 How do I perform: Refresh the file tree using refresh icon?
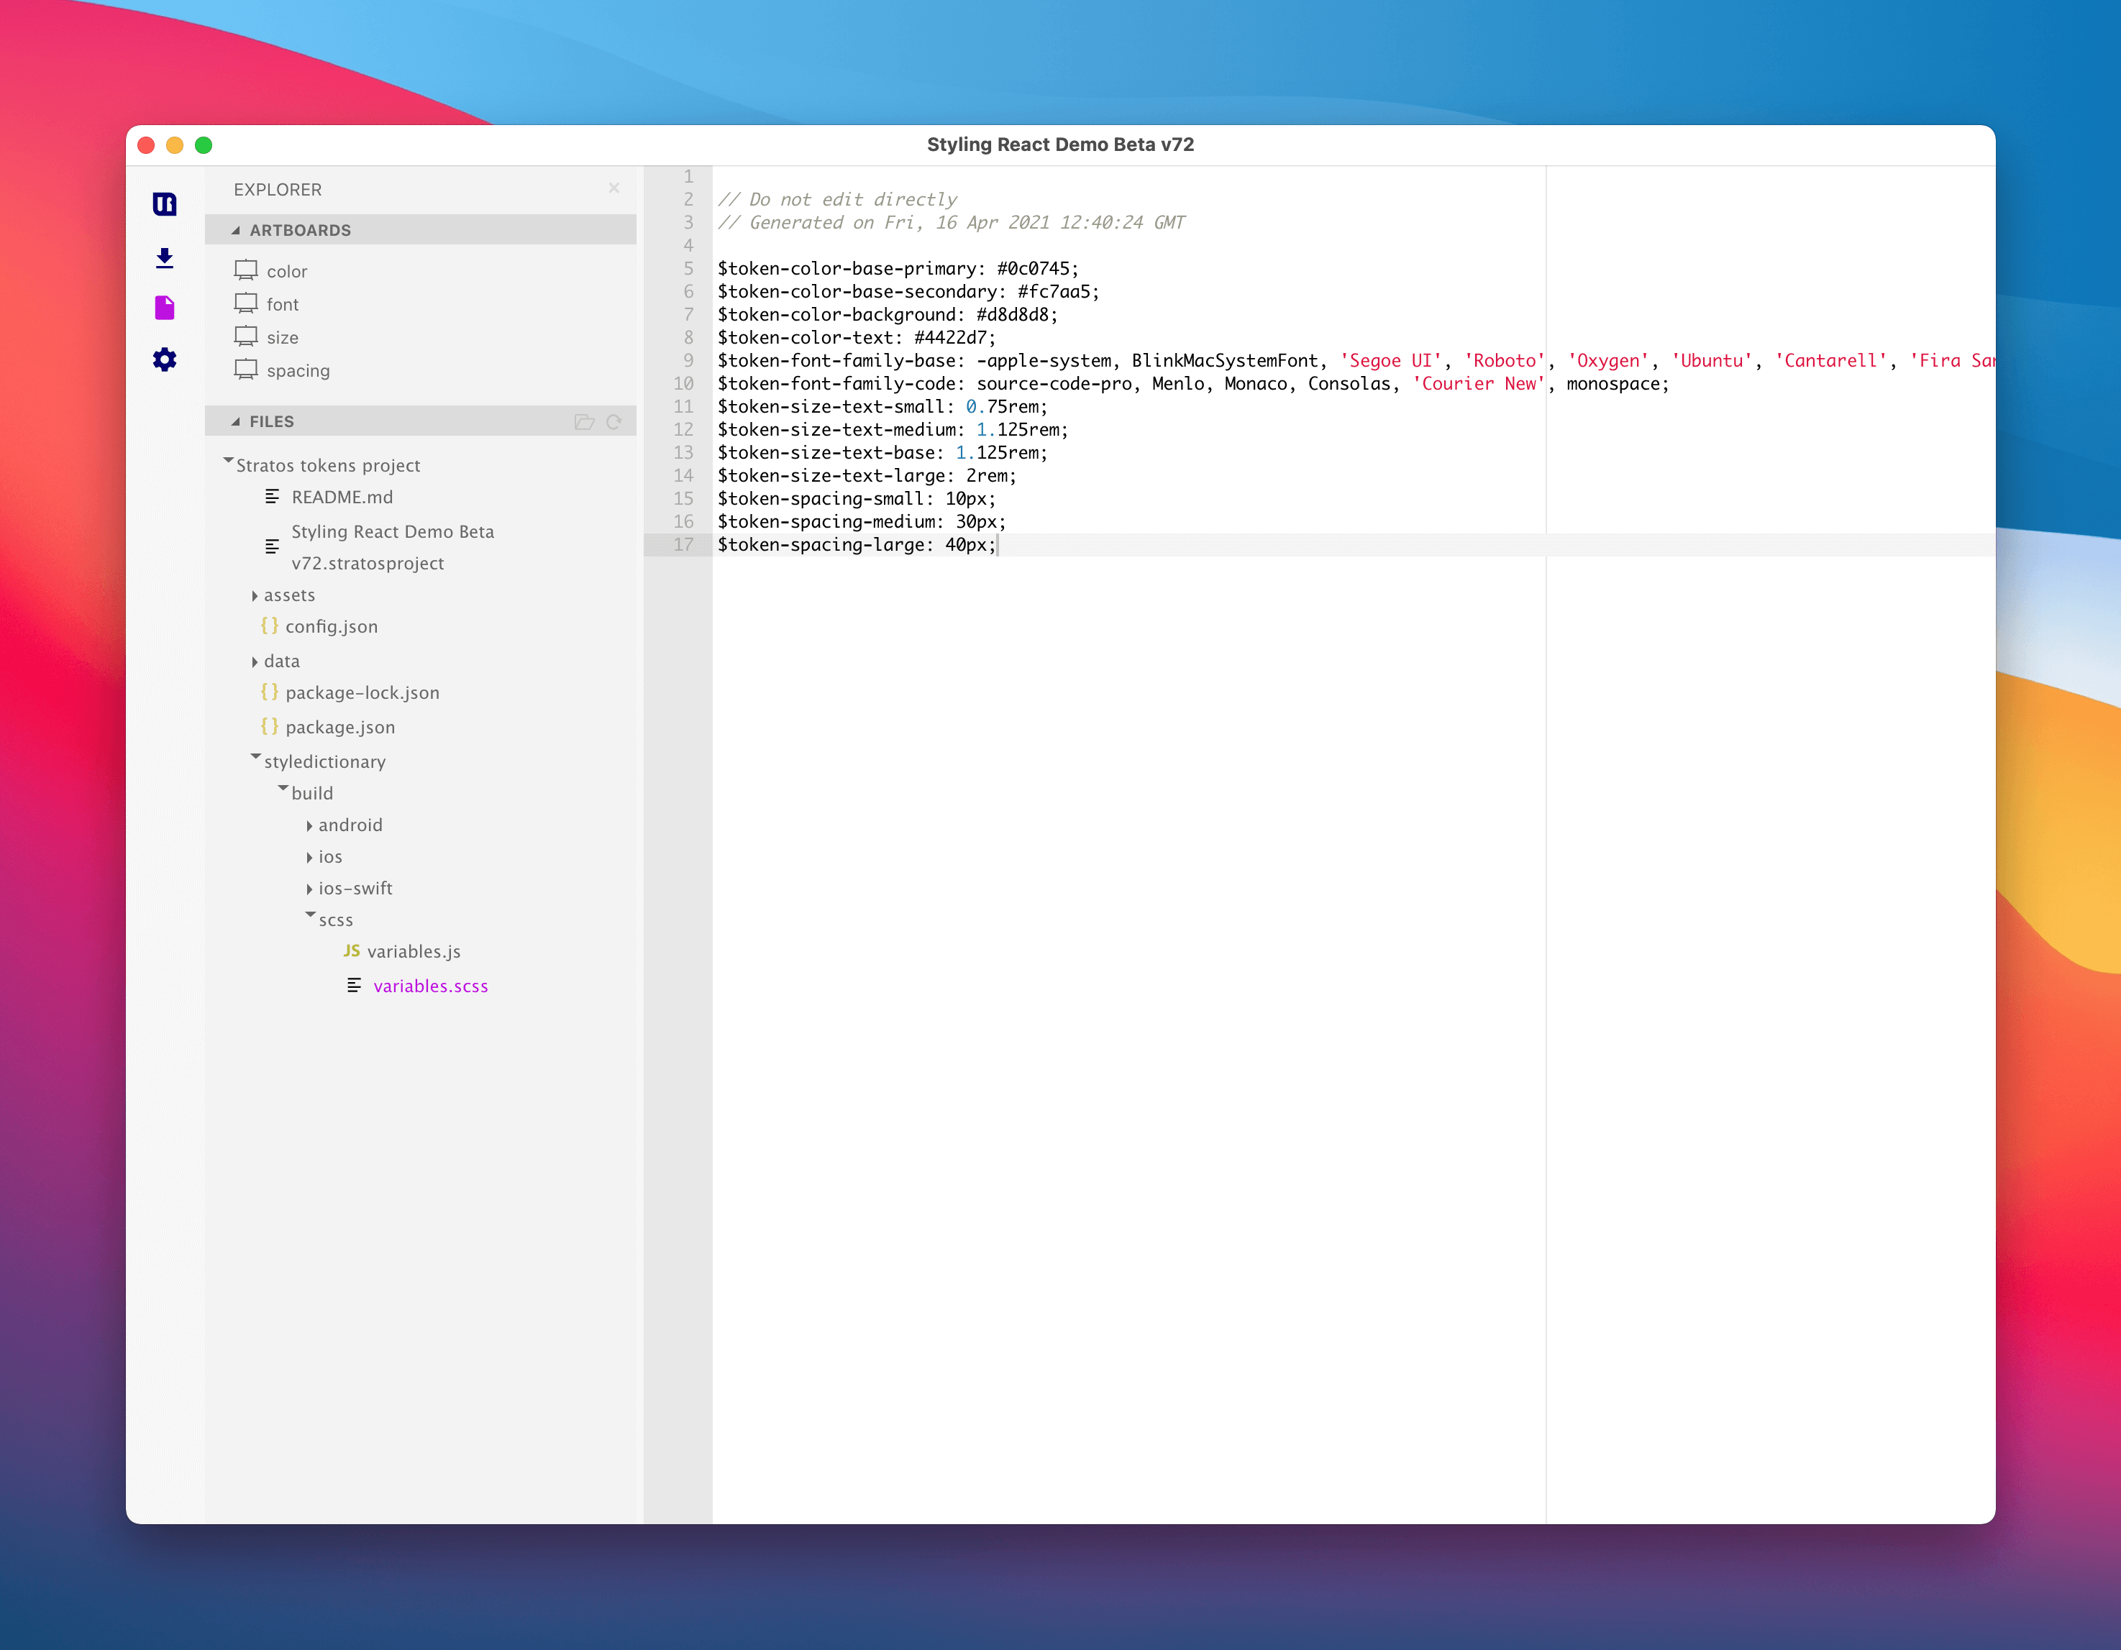click(x=616, y=421)
